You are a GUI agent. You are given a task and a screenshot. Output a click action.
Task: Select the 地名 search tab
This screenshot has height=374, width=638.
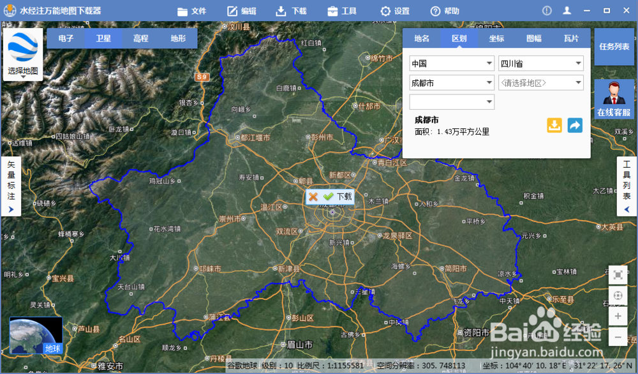click(x=422, y=38)
